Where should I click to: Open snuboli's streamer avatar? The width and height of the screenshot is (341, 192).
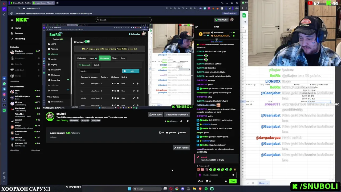pyautogui.click(x=50, y=116)
